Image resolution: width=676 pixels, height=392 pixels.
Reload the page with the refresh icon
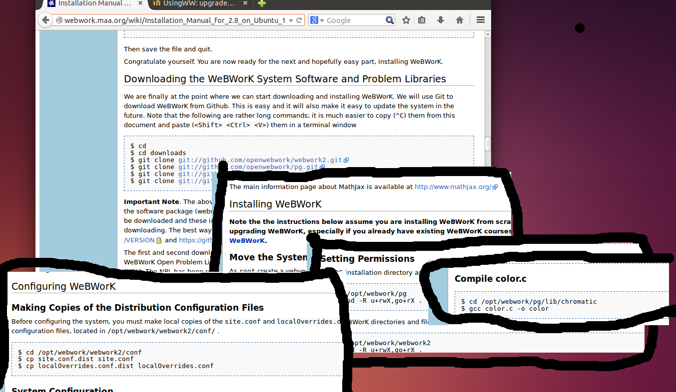(299, 20)
